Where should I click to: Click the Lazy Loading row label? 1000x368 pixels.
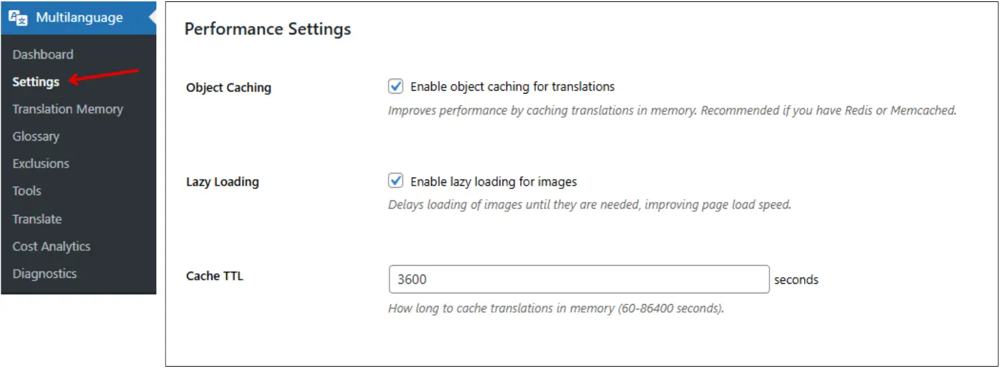222,182
